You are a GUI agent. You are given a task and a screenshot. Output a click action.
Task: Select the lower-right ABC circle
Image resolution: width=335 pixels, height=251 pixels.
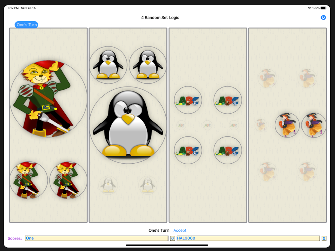coord(228,150)
